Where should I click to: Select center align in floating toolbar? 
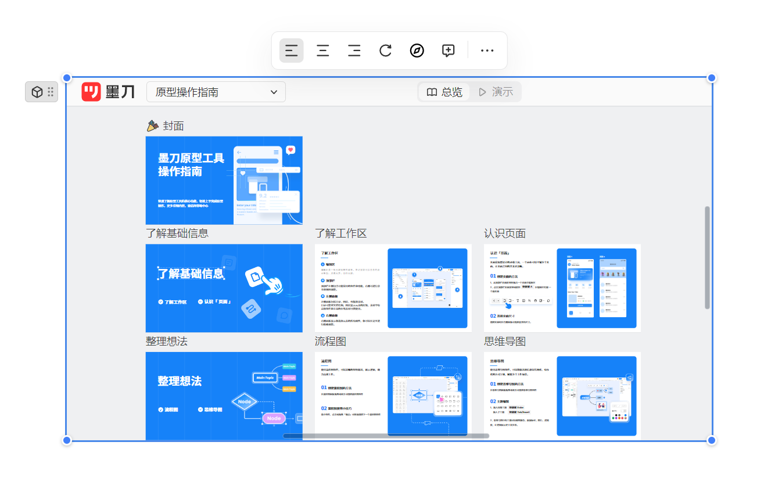click(x=322, y=51)
